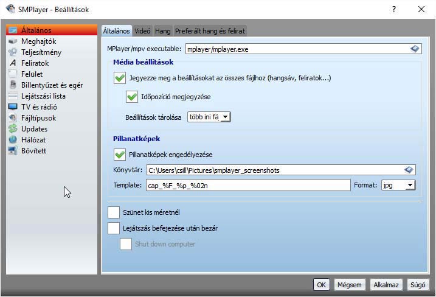This screenshot has width=436, height=297.
Task: Select Fájltípusok category
Action: (52, 117)
